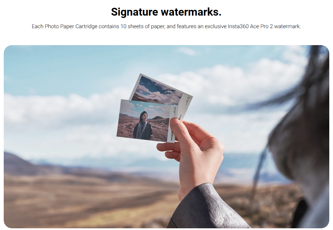Click the small dark hill in front print
Image resolution: width=333 pixels, height=230 pixels.
[x=157, y=118]
